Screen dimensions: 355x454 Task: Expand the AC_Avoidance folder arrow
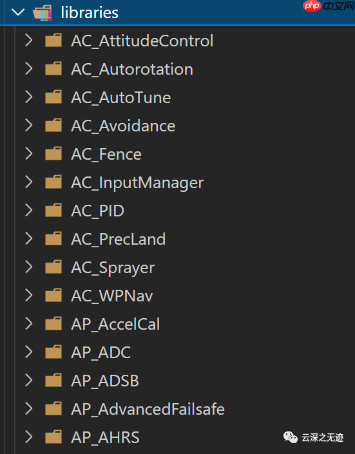[x=29, y=126]
